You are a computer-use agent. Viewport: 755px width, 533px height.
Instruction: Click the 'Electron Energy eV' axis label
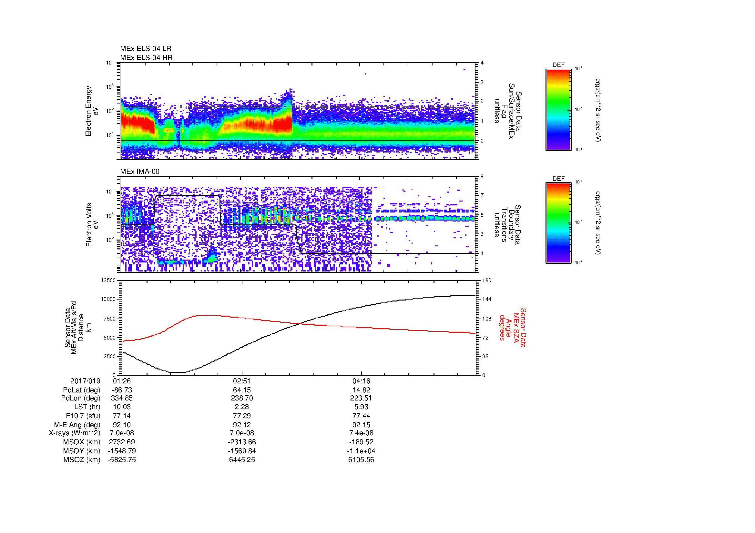point(92,111)
